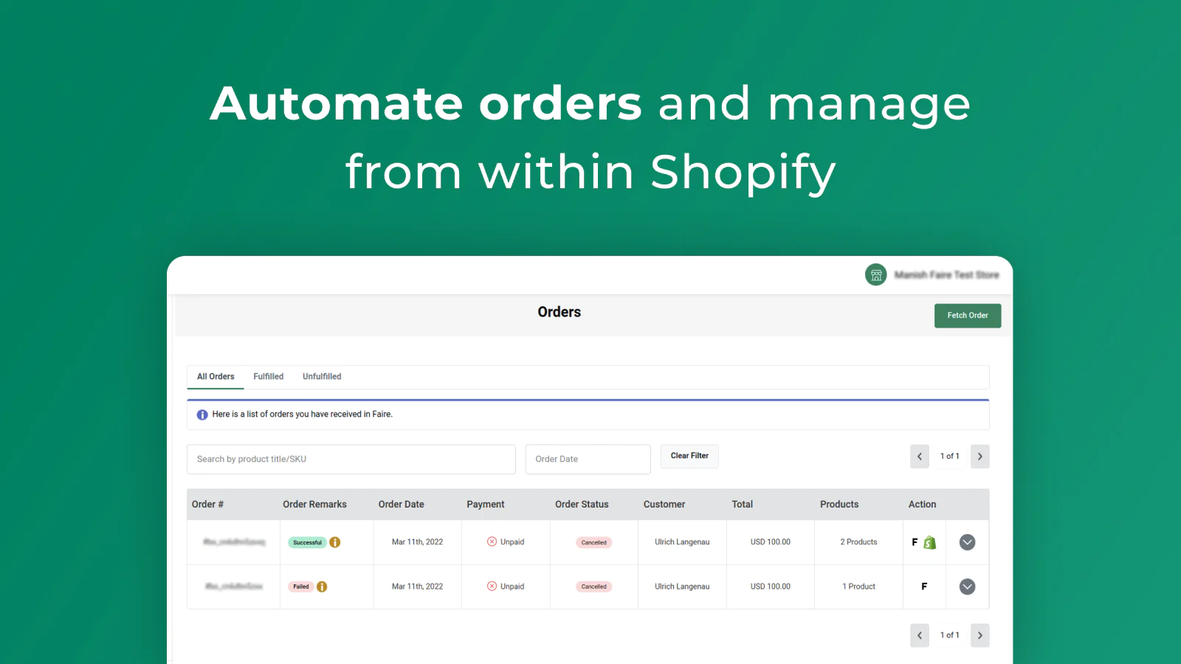Click the Shopify bag icon in first row
The image size is (1181, 664).
tap(930, 542)
